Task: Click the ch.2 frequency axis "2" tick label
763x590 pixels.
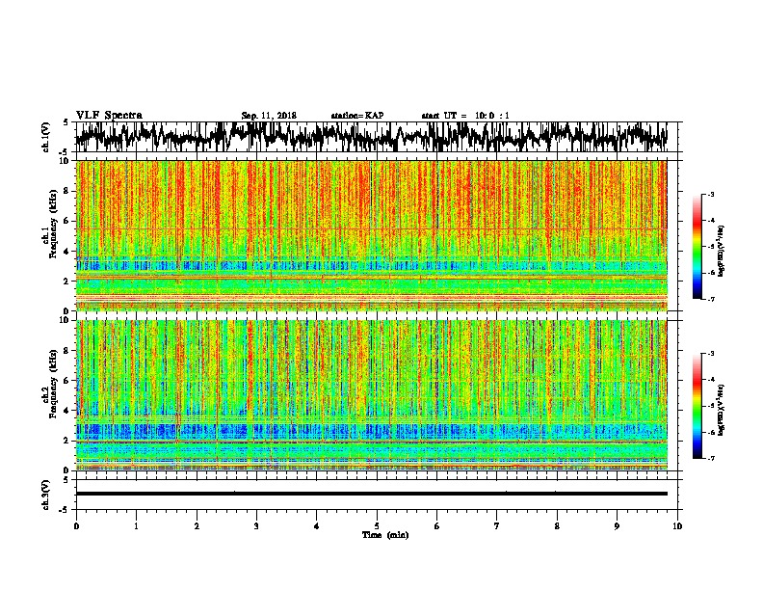Action: 67,441
